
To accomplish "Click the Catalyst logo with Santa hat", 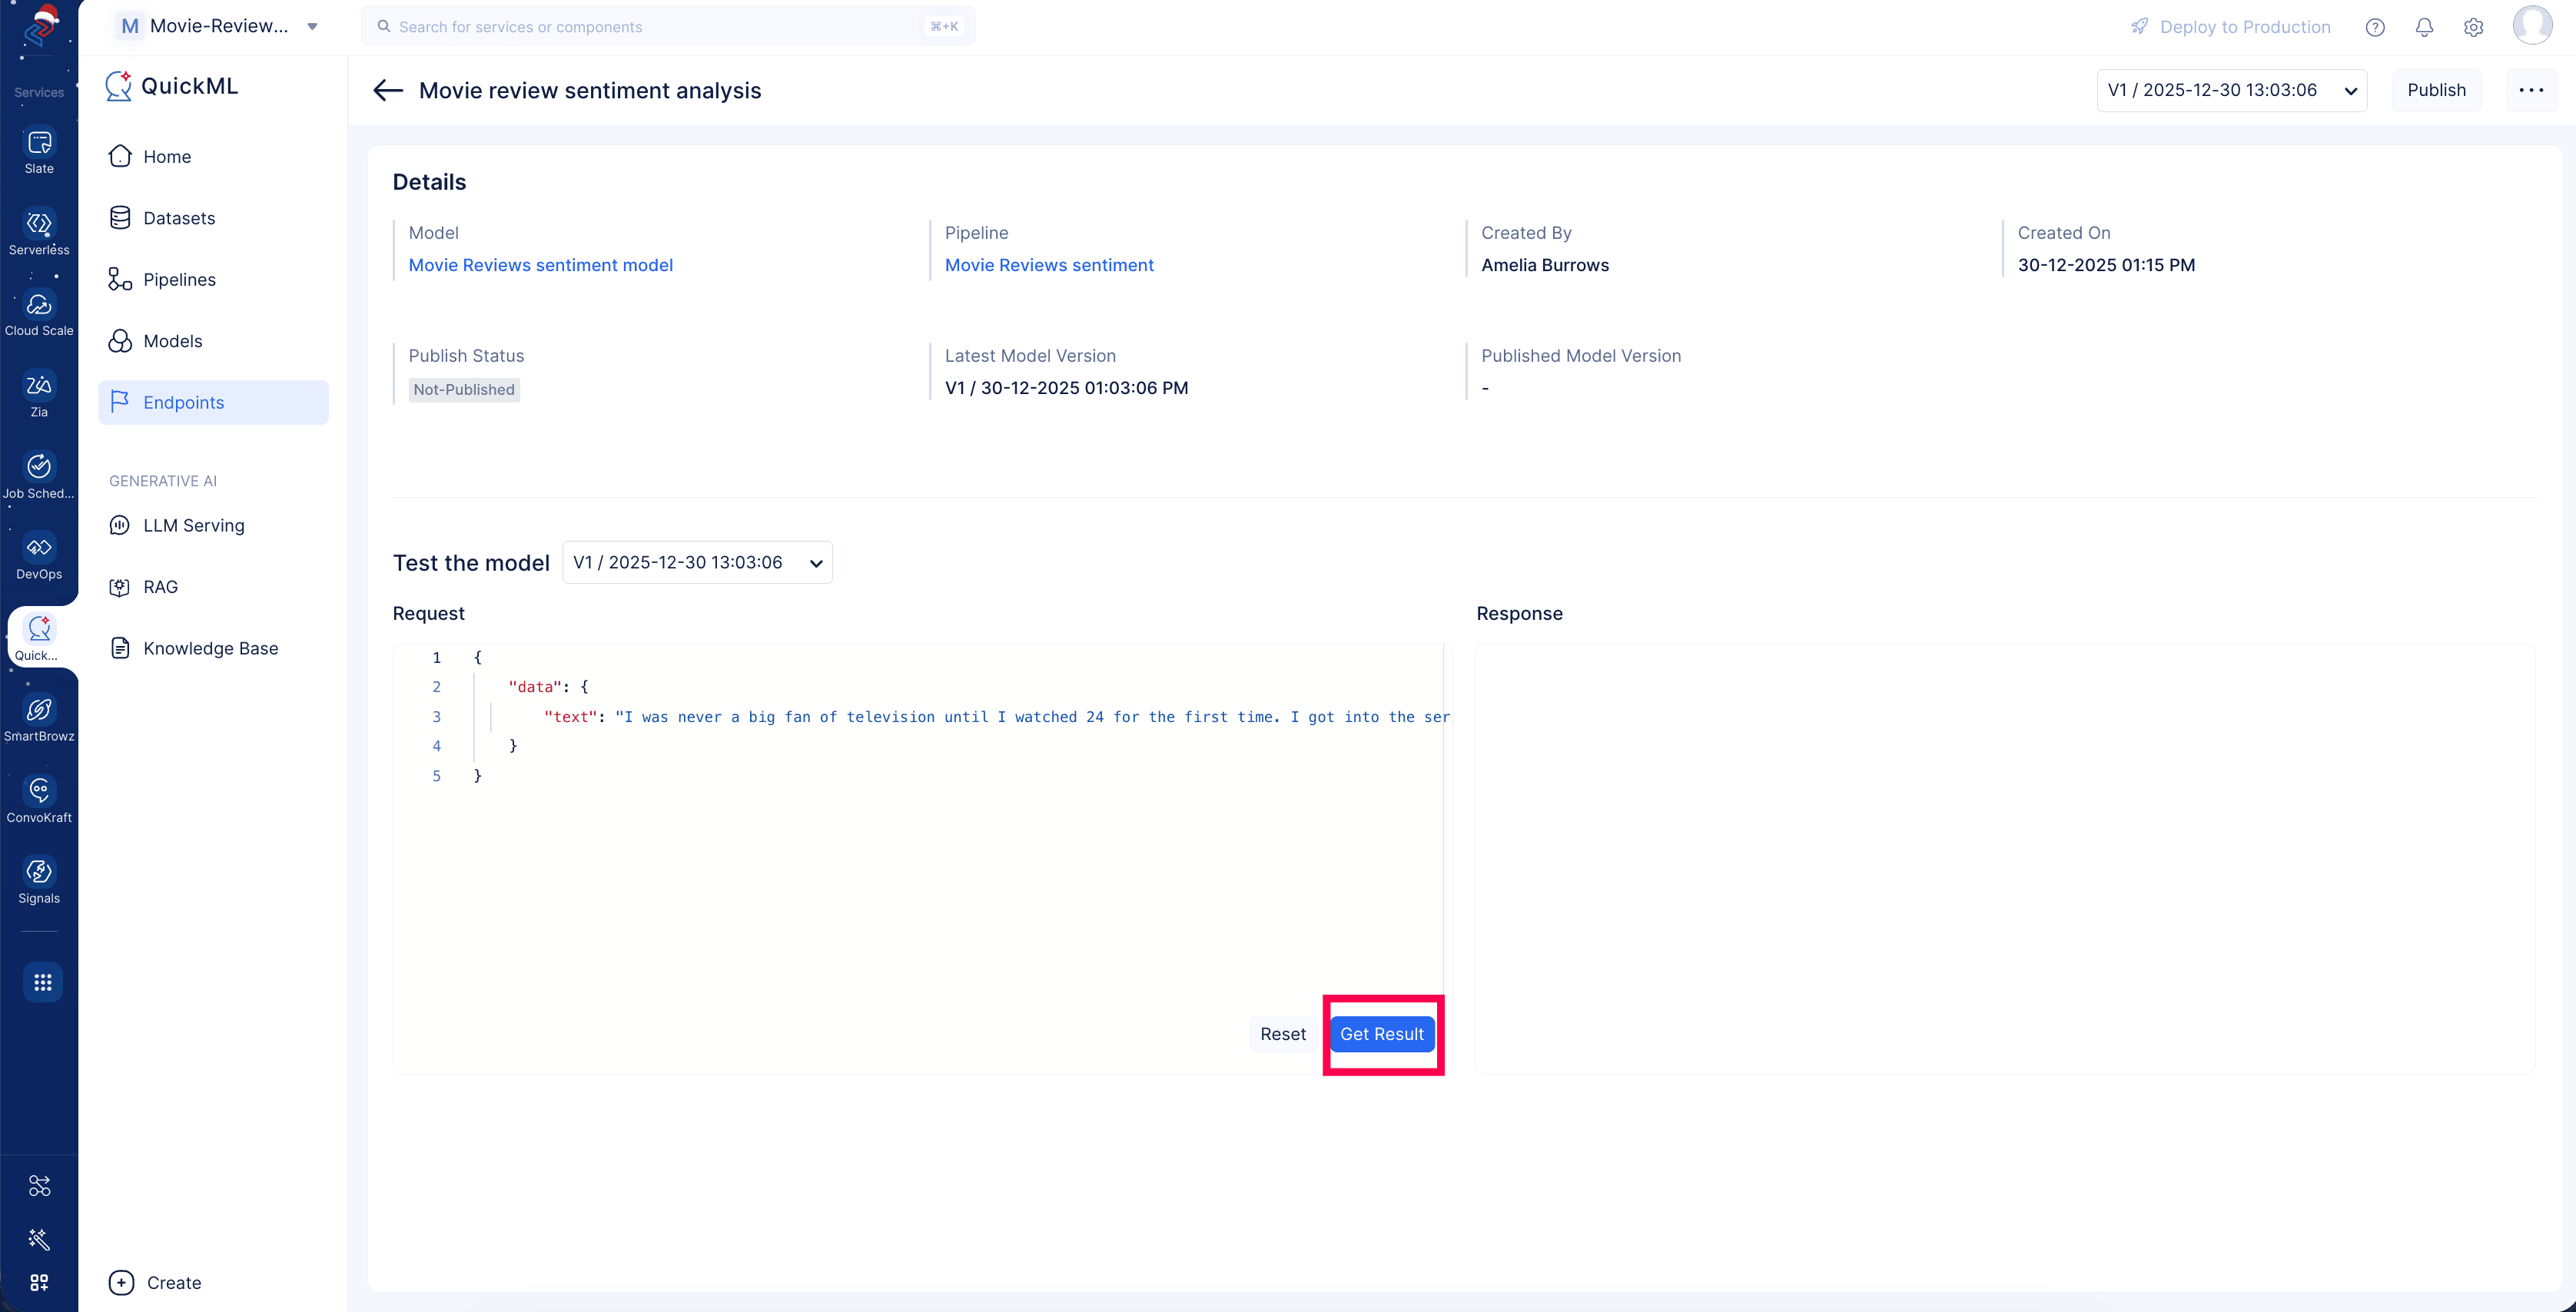I will pos(41,28).
